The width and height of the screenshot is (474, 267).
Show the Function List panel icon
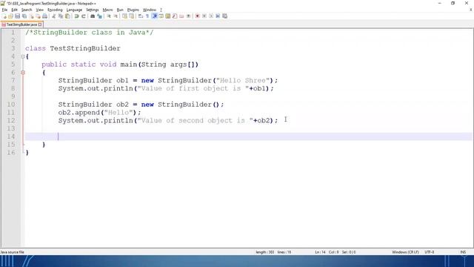(x=175, y=16)
